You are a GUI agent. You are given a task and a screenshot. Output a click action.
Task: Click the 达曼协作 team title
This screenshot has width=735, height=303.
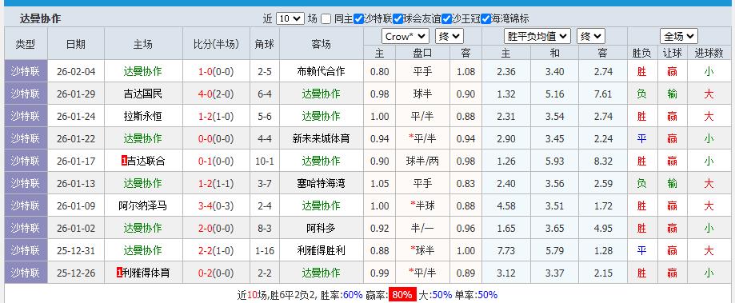pos(40,18)
